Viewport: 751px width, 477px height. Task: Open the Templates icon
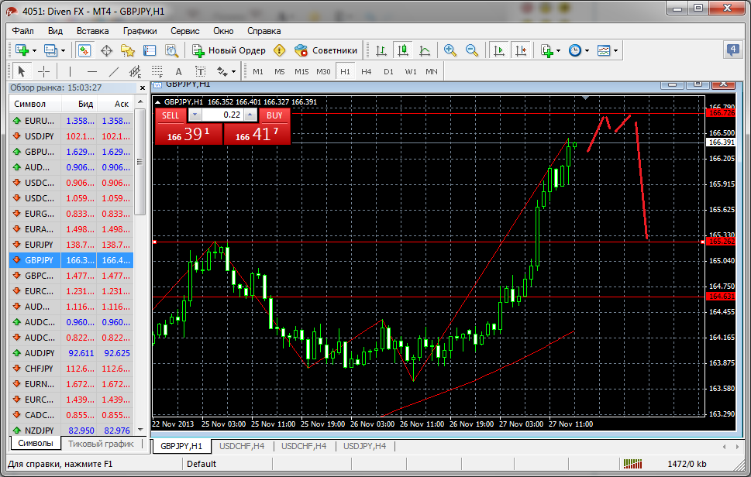coord(604,50)
